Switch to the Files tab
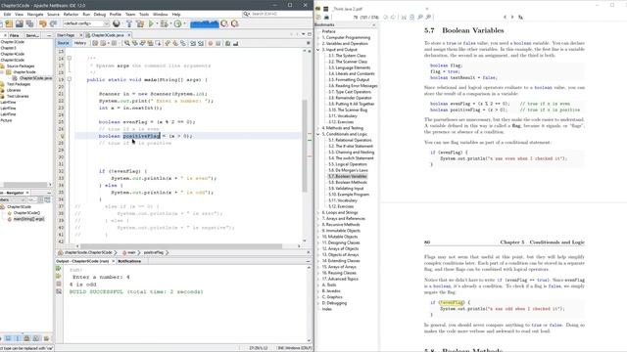This screenshot has height=352, width=627. (x=15, y=35)
